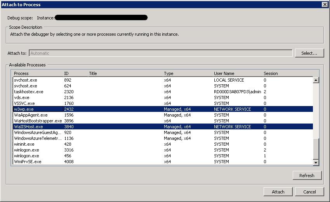Viewport: 330px width, 202px height.
Task: Click the LOCAL SERVICE user name cell
Action: tap(229, 80)
